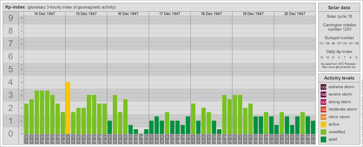
Task: Click the G2 moderate storm legend icon
Action: coord(323,109)
